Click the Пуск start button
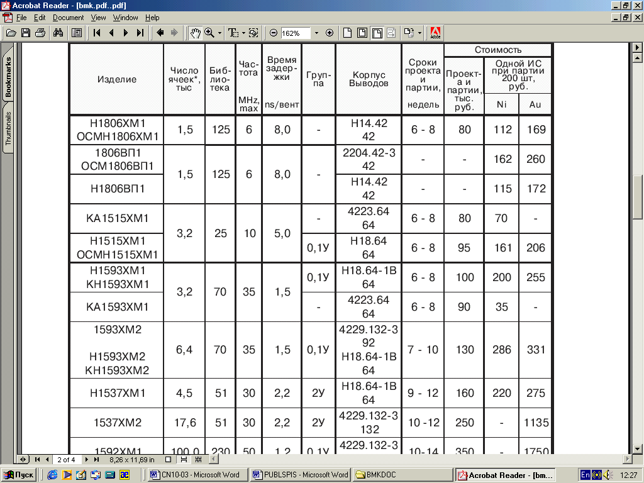Viewport: 644px width, 483px height. point(19,475)
